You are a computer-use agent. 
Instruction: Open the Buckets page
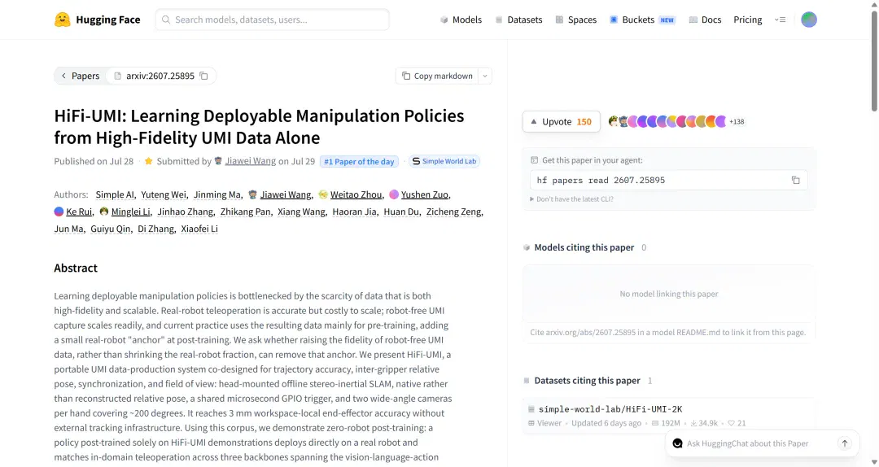point(642,20)
